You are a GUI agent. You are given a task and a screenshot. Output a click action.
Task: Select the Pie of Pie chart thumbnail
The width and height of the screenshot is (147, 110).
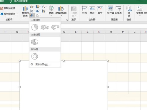pos(45,27)
